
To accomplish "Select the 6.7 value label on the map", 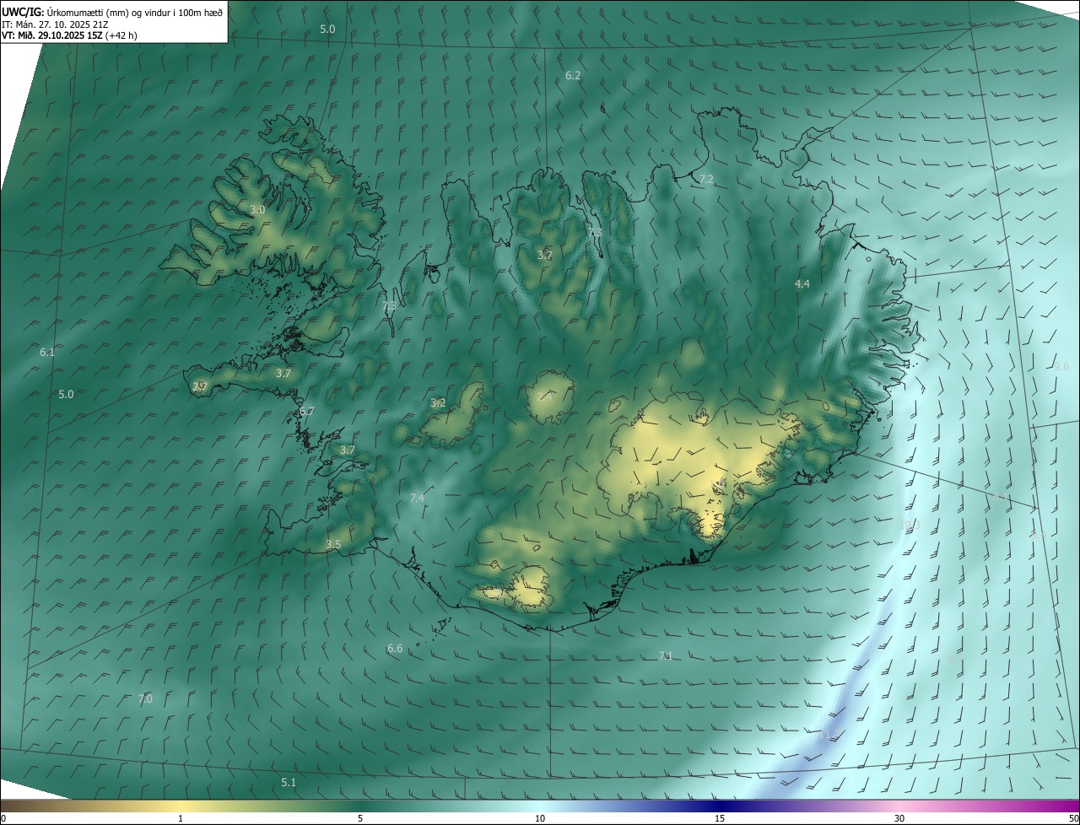I will pos(306,412).
